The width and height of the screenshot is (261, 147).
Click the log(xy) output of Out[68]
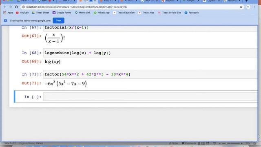click(x=53, y=62)
